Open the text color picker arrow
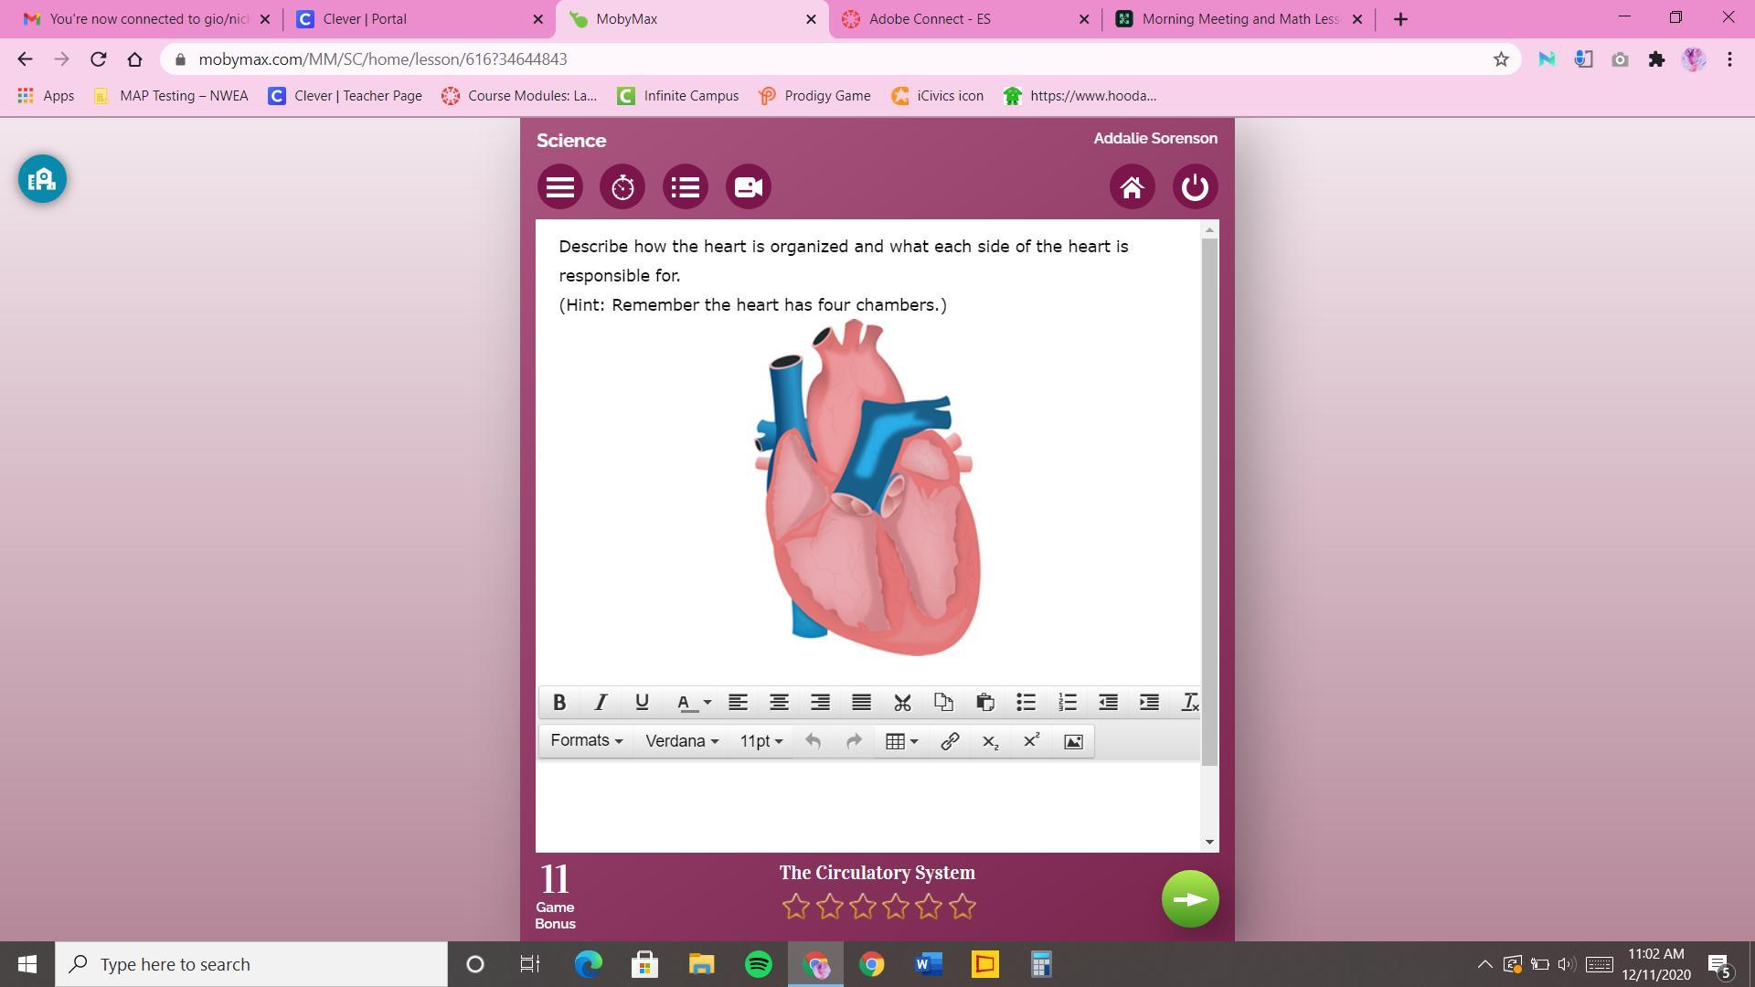The image size is (1755, 987). [x=707, y=703]
